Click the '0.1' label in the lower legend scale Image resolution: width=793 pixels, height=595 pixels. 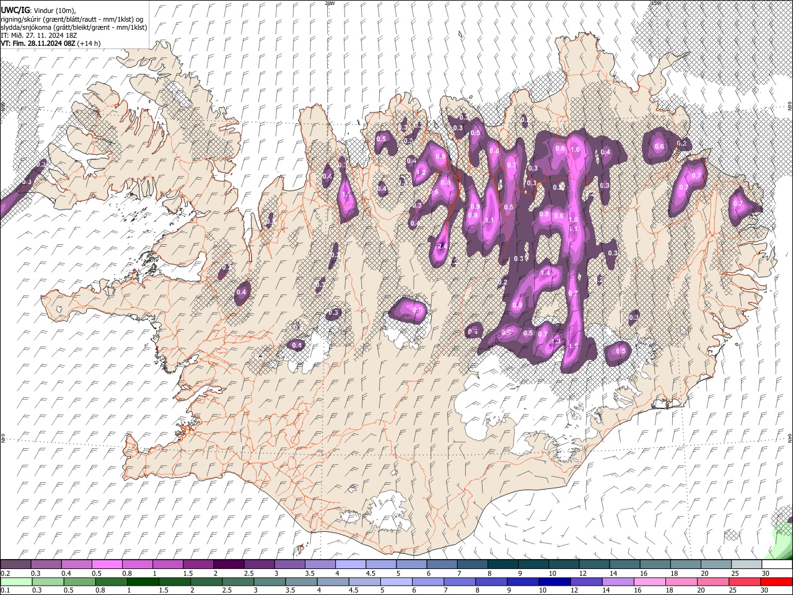click(4, 591)
